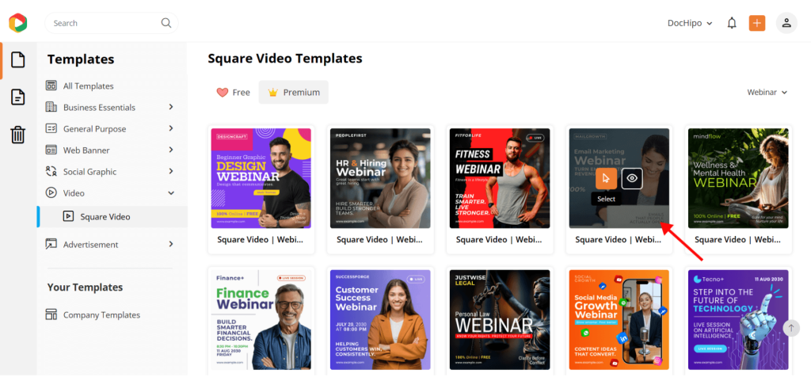
Task: Open the DocHipo account dropdown
Action: click(x=690, y=23)
